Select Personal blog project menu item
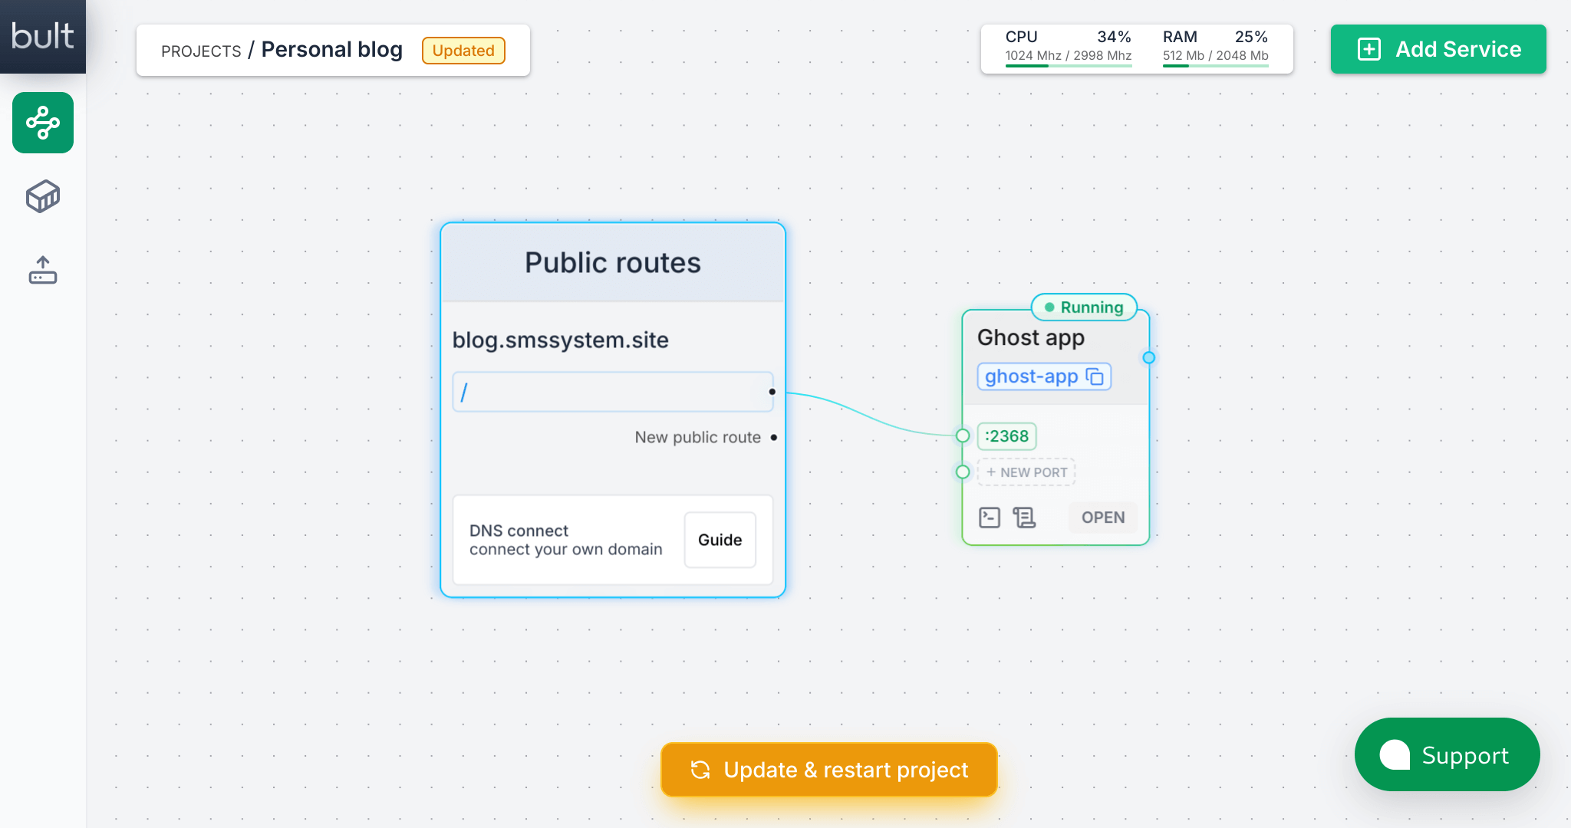 (x=331, y=49)
